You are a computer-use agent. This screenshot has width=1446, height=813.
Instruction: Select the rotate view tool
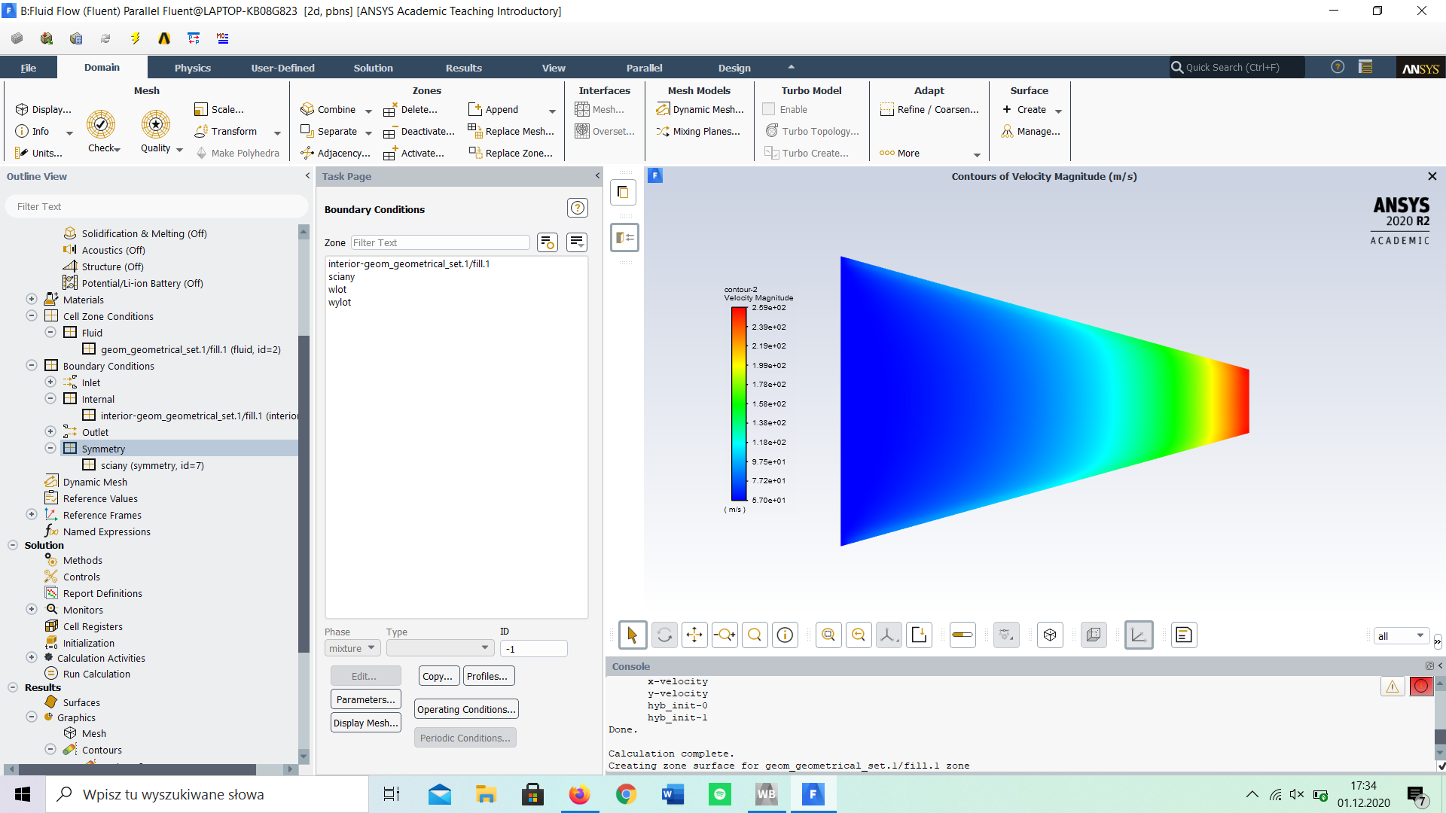coord(664,635)
